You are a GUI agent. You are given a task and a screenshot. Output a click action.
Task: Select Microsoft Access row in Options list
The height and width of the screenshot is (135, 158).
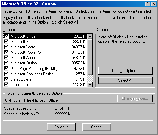click(45, 58)
